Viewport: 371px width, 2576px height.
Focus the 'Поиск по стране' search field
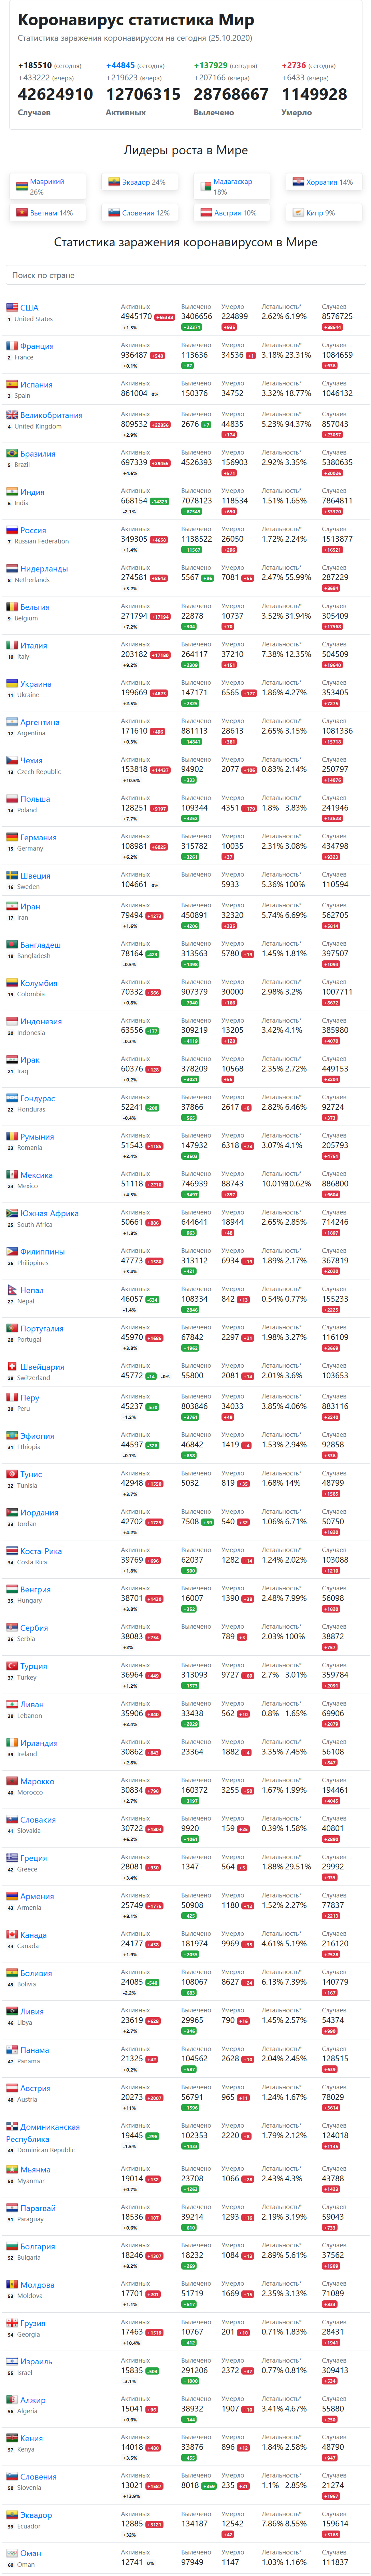[x=186, y=275]
